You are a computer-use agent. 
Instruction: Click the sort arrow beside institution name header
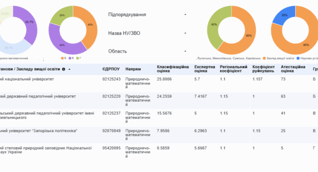pyautogui.click(x=69, y=69)
